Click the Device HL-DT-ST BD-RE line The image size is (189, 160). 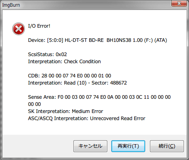[x=97, y=40]
